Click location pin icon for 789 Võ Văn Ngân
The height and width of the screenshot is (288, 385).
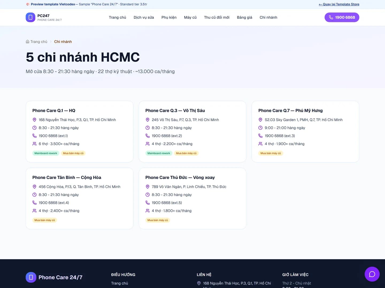[148, 187]
